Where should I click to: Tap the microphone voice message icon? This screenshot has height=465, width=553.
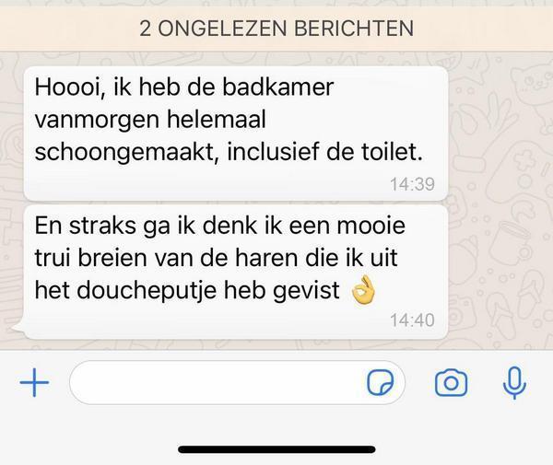pos(514,382)
